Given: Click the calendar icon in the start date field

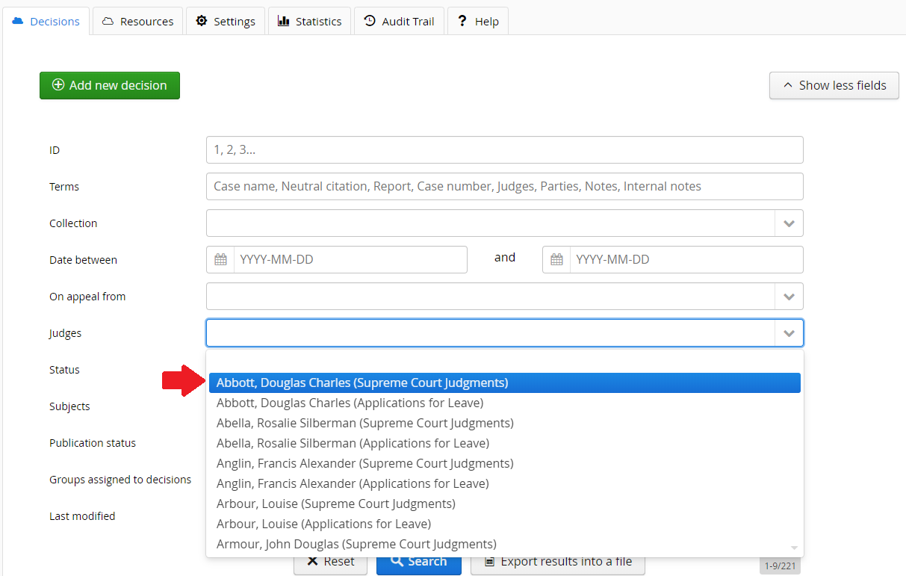Looking at the screenshot, I should [220, 260].
